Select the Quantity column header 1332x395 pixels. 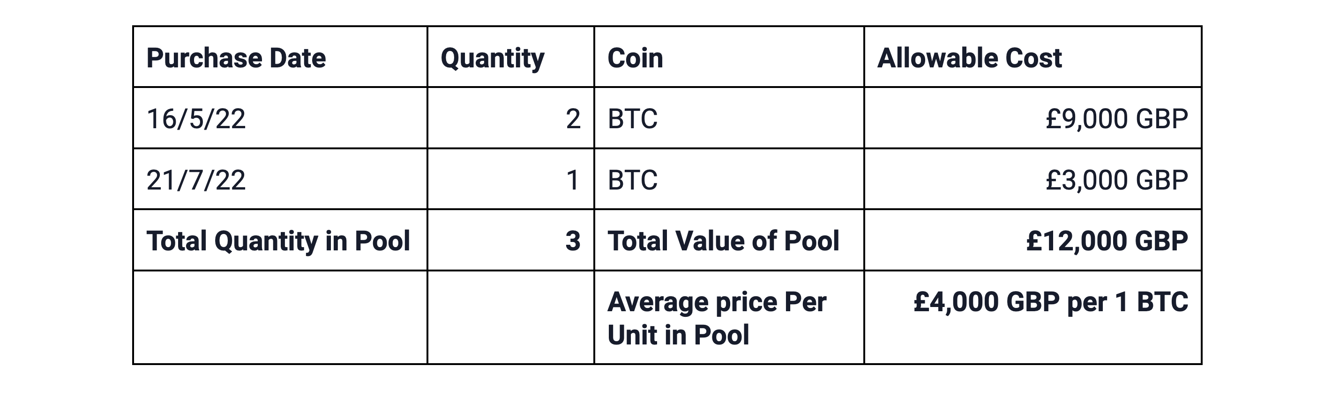[x=492, y=58]
